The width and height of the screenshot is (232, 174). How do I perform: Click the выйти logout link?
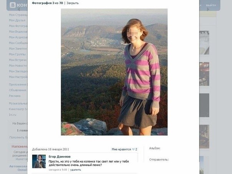click(211, 5)
